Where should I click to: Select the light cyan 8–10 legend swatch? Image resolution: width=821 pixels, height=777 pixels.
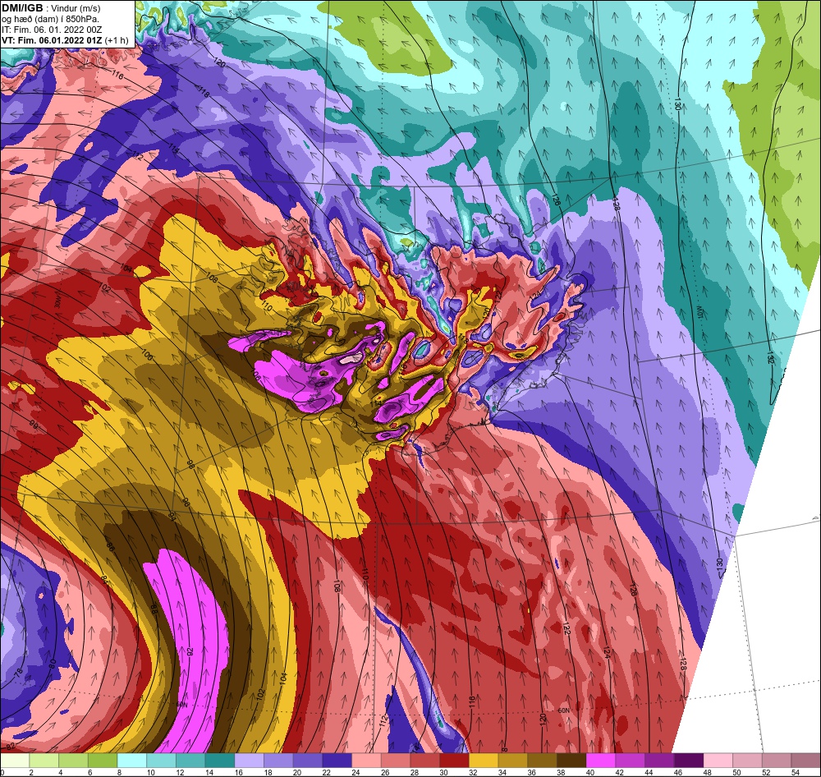[x=132, y=761]
